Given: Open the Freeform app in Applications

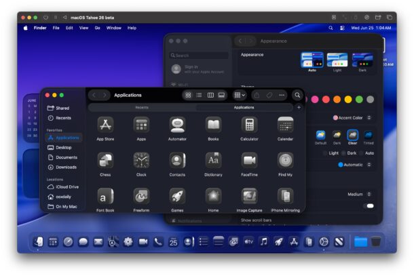Looking at the screenshot, I should 141,196.
